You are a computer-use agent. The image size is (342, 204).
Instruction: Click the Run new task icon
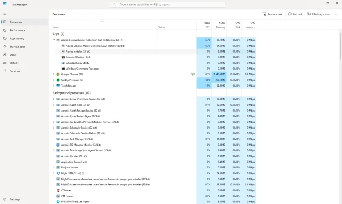point(264,14)
